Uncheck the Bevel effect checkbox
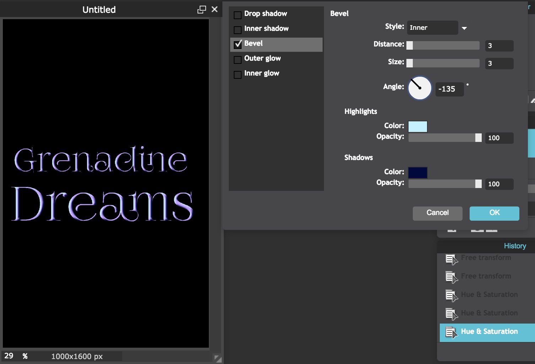This screenshot has height=364, width=535. click(x=238, y=44)
